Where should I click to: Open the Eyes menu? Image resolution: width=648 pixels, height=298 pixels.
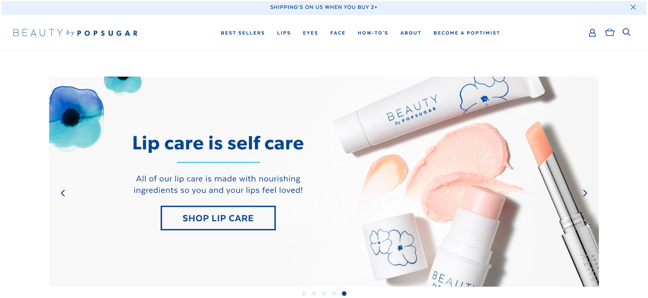tap(310, 33)
